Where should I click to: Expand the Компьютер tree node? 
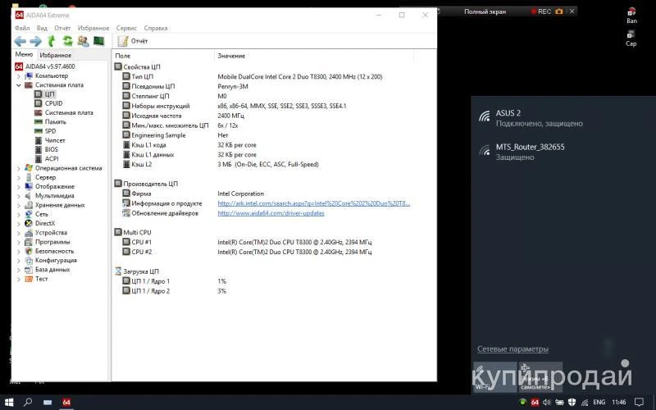tap(18, 75)
